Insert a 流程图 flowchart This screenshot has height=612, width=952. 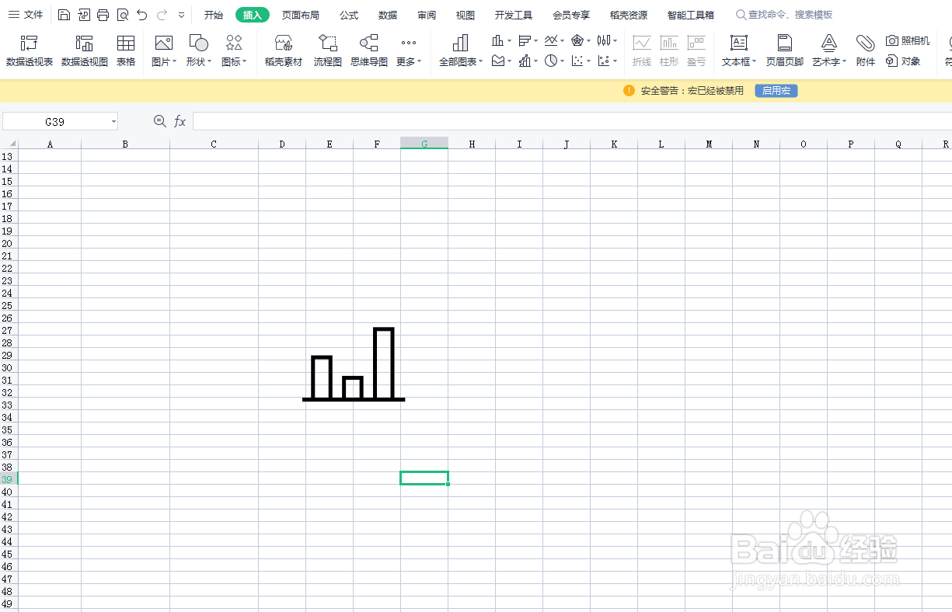click(x=328, y=50)
